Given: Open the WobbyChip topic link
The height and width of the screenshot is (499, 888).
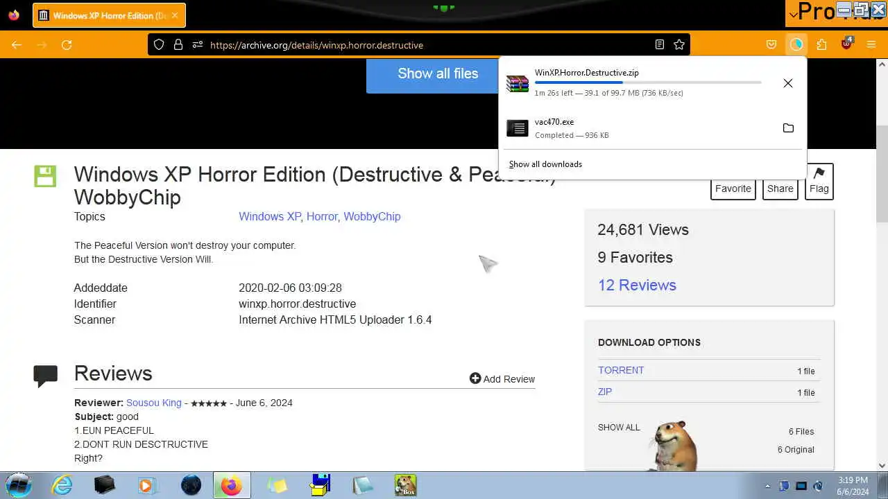Looking at the screenshot, I should pos(372,216).
